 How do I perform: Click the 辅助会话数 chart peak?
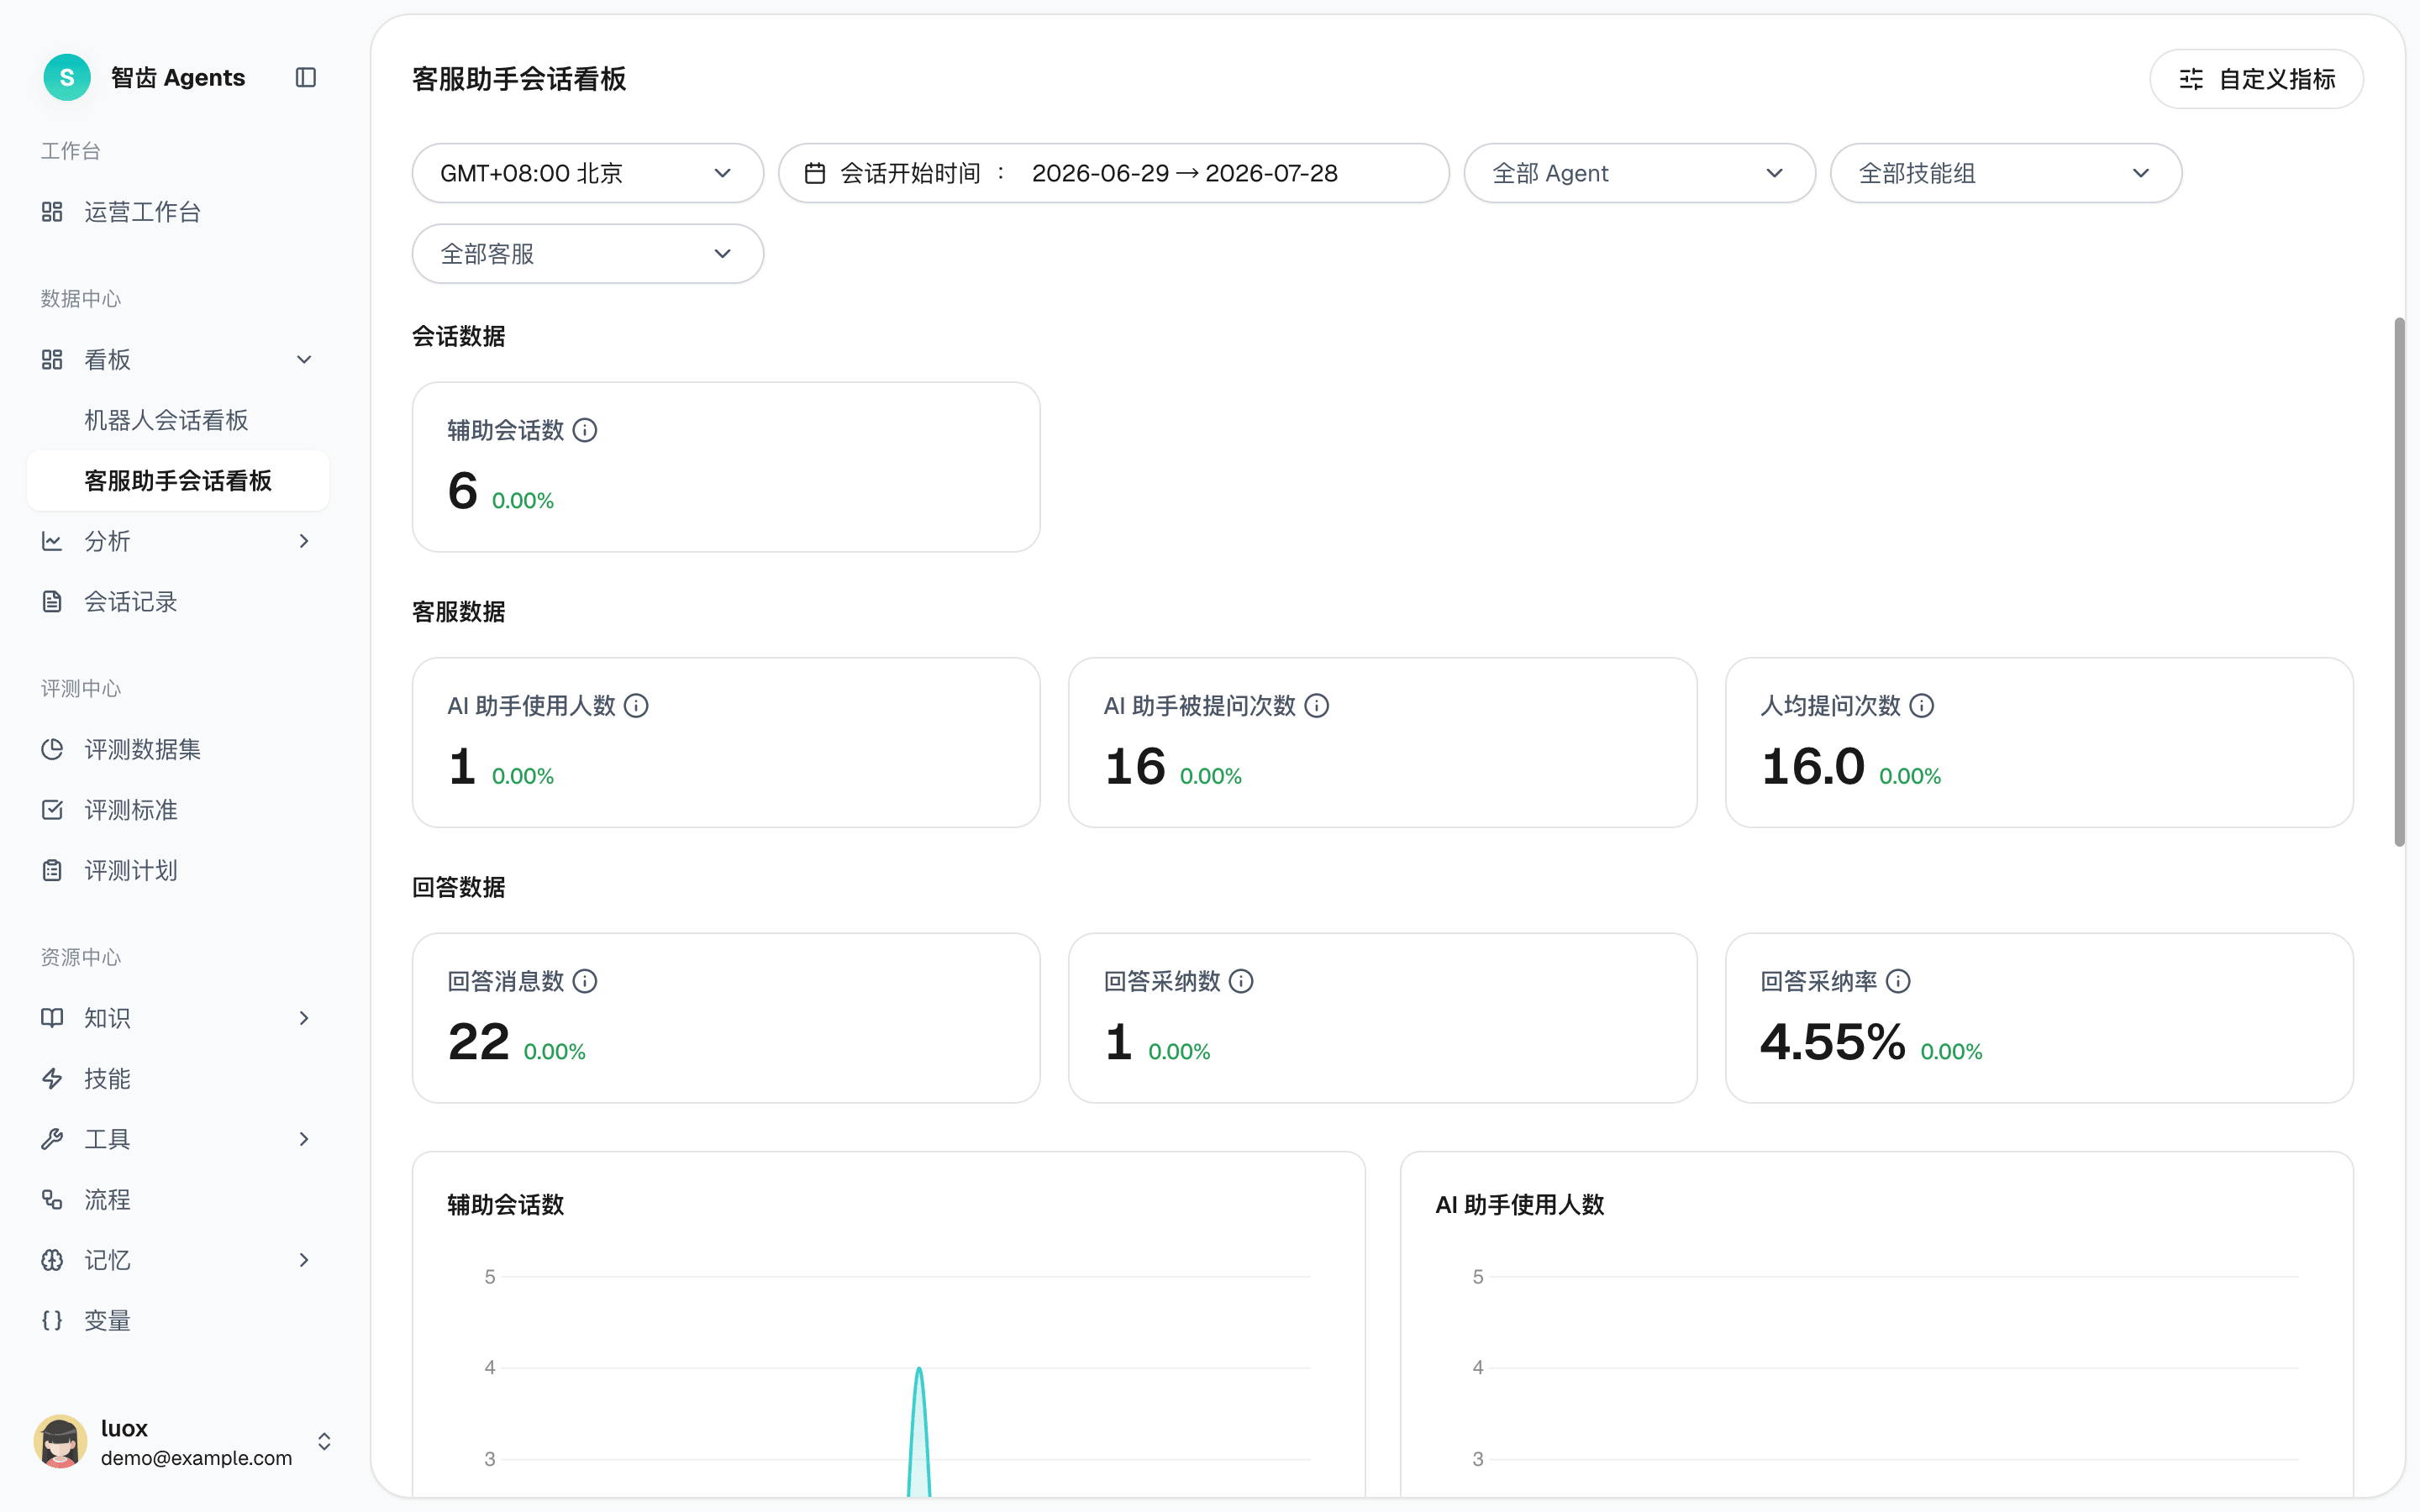tap(919, 1370)
